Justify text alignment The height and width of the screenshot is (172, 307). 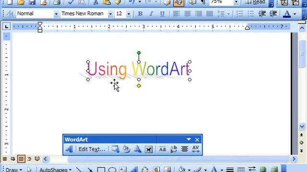coord(210,14)
